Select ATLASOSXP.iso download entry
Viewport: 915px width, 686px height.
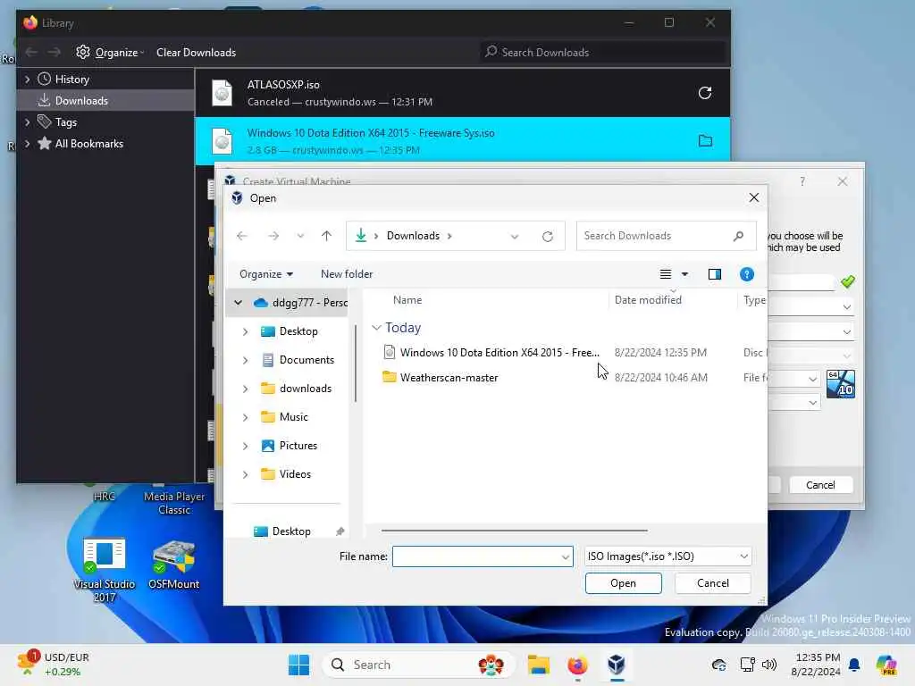click(x=462, y=93)
